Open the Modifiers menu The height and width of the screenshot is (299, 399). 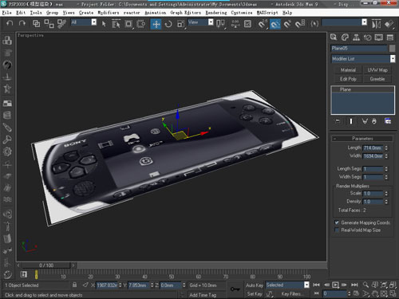tap(109, 13)
